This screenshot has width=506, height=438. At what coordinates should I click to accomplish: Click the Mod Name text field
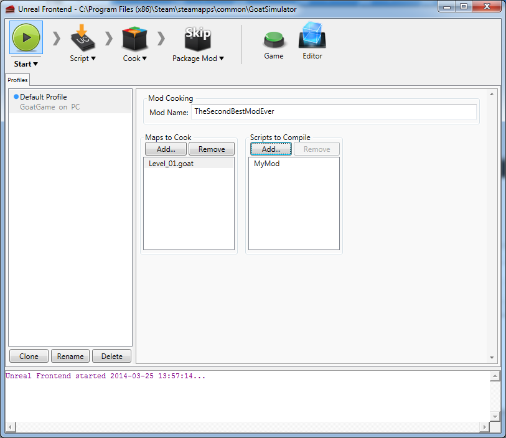click(x=334, y=111)
